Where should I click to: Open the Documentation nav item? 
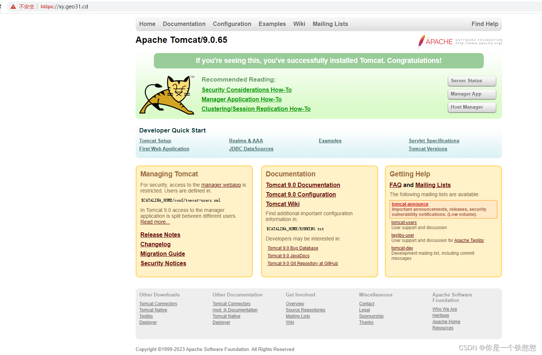pyautogui.click(x=184, y=24)
